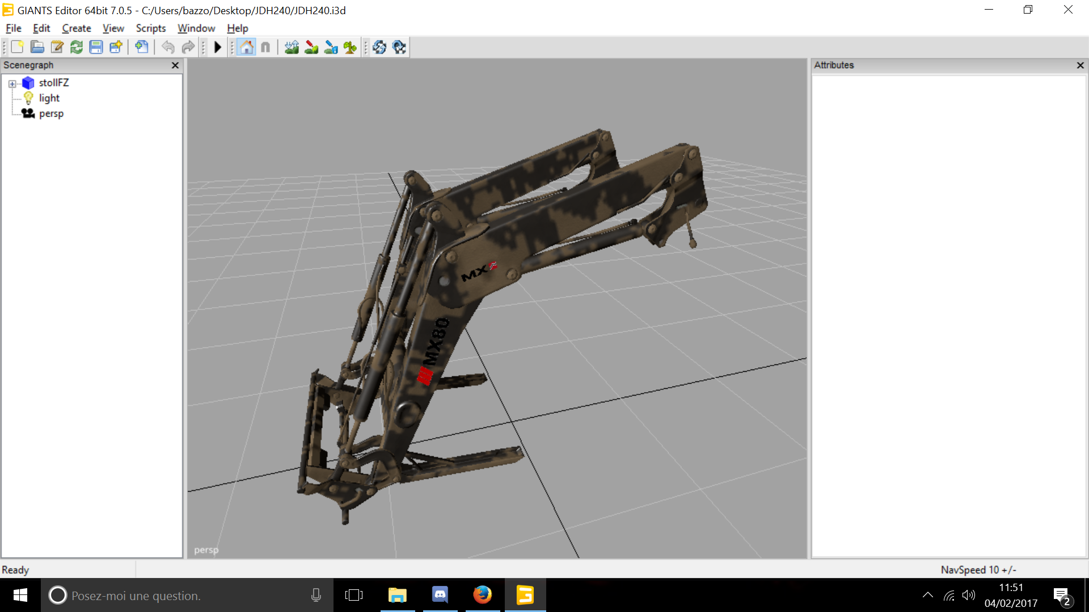
Task: Close the Scenegraph panel
Action: coord(175,65)
